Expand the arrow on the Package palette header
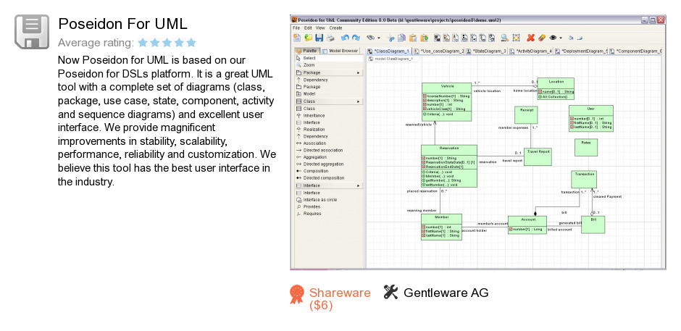Viewport: 681px width, 331px height. [x=359, y=73]
